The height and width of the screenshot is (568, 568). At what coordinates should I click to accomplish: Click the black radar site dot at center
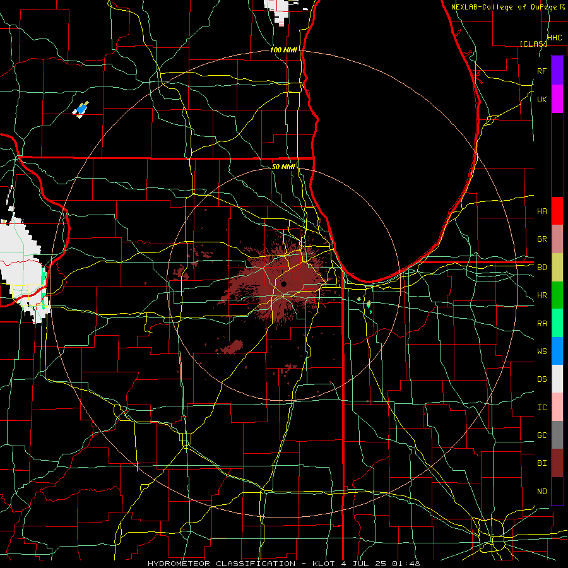pos(283,284)
